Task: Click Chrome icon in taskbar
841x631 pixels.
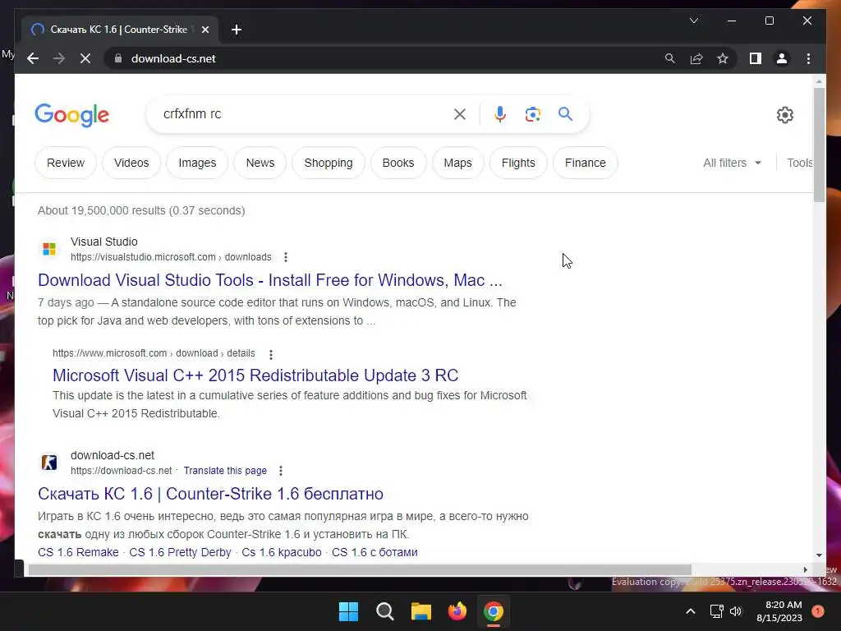Action: coord(494,611)
